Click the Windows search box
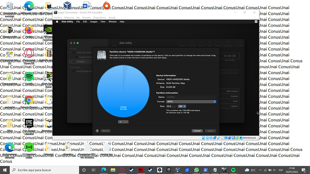310x174 pixels. tap(44, 170)
